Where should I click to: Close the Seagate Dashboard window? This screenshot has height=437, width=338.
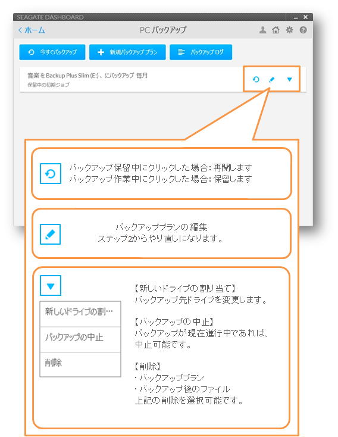click(x=305, y=17)
